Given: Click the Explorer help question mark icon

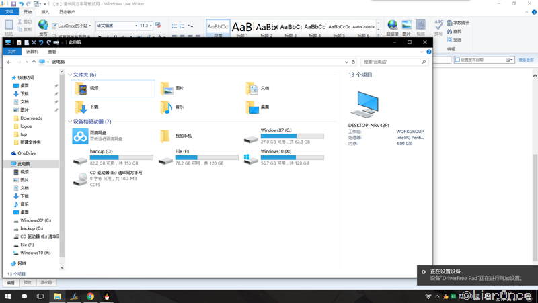Looking at the screenshot, I should pos(428,52).
